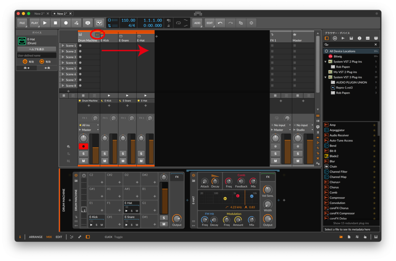The width and height of the screenshot is (396, 261).
Task: Collapse the System VST 3 Plug-ins tree
Action: (x=326, y=77)
